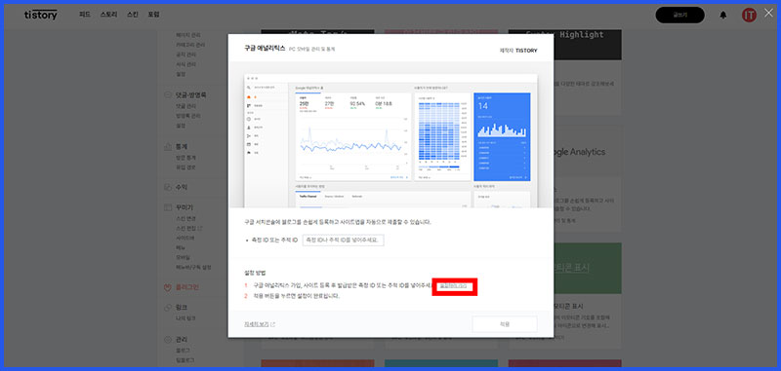Click the Google Analytics dashboard preview image
Viewport: 781px width, 371px height.
[390, 140]
